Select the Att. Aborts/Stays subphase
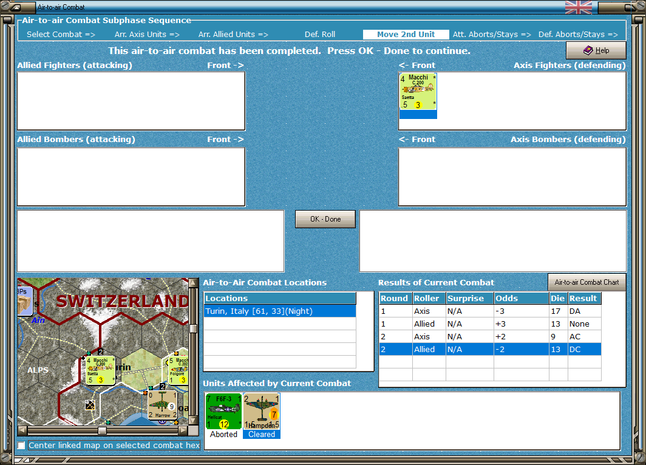 tap(492, 35)
